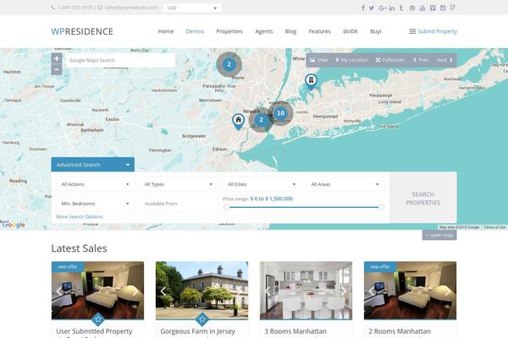Open the Properties menu
Screen dimensions: 508x338
tap(229, 31)
